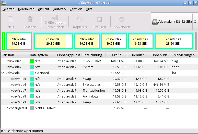Select the /dev/sda5 block in the disk map
The height and width of the screenshot is (134, 198).
[54, 41]
